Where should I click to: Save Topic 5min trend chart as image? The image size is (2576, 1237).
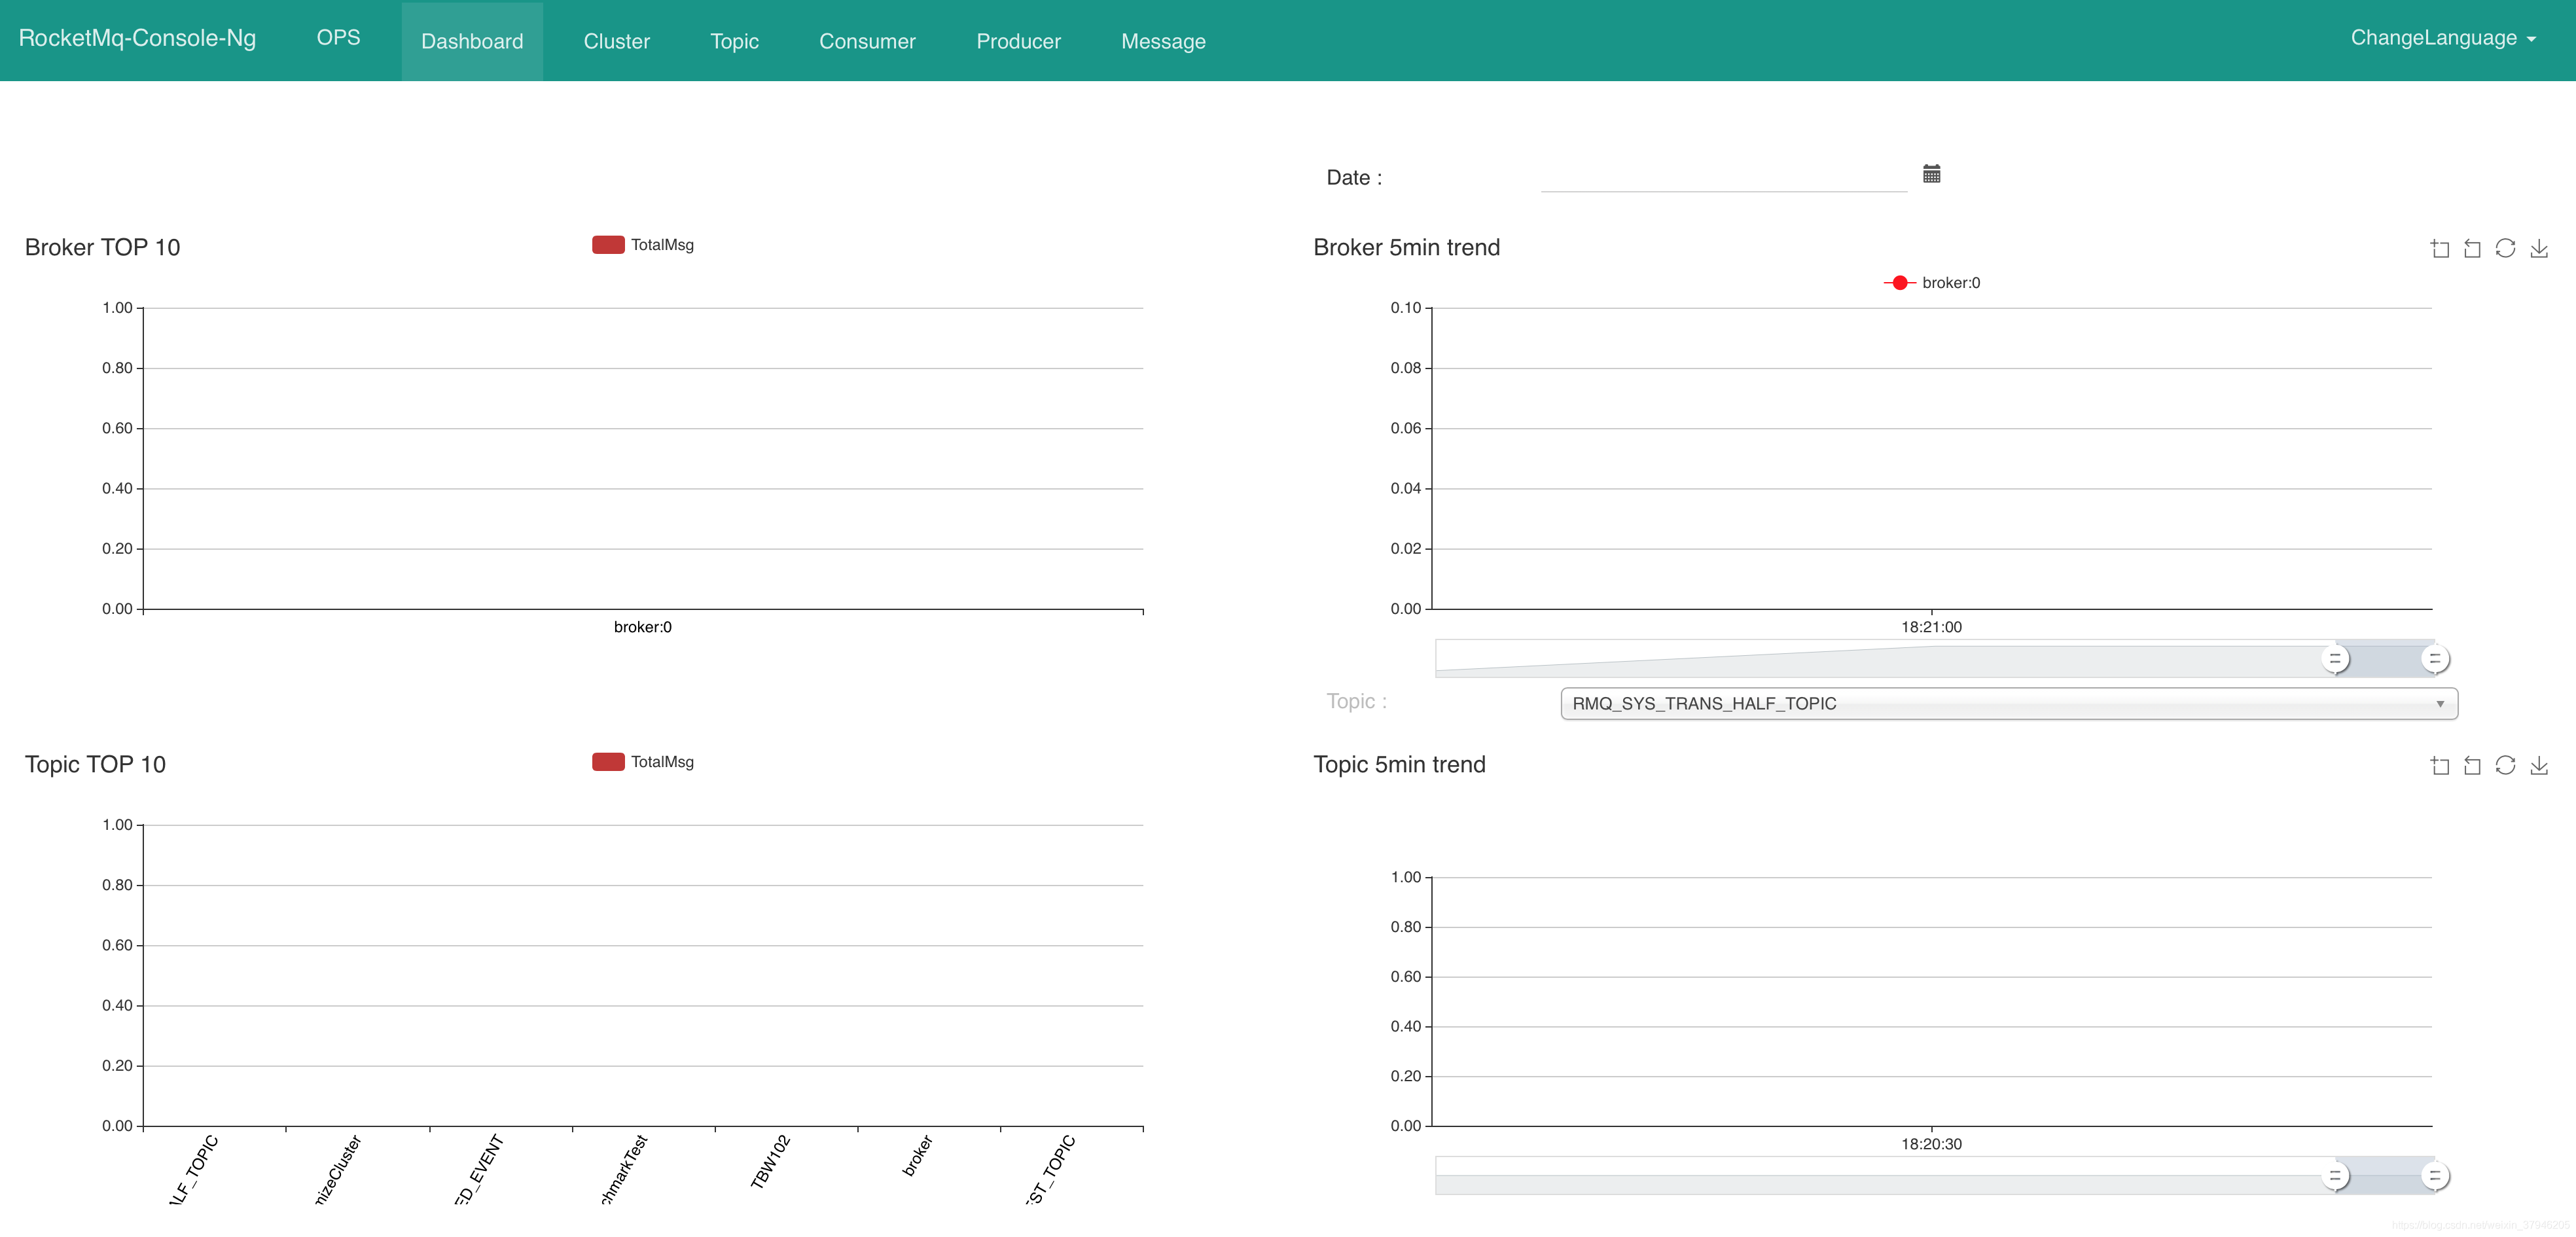tap(2539, 766)
